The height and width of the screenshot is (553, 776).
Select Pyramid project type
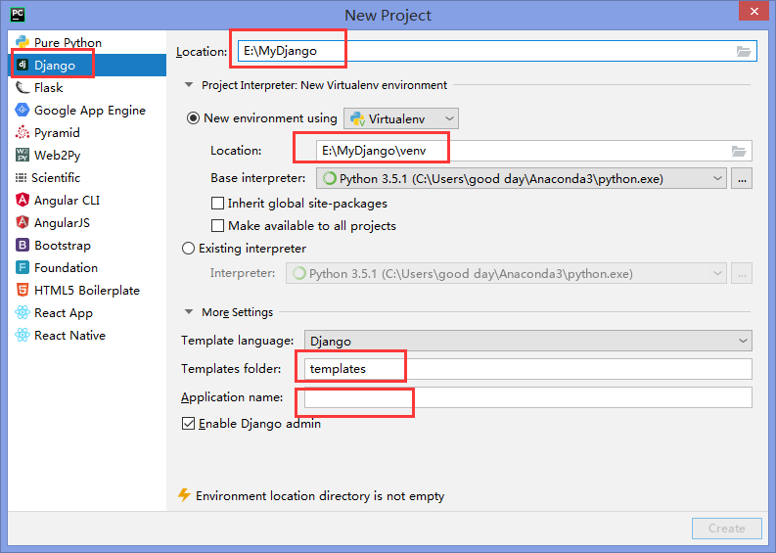pyautogui.click(x=87, y=133)
